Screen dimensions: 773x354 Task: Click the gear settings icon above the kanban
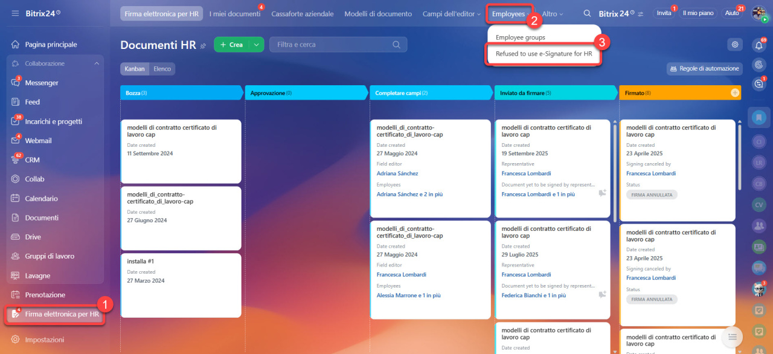[734, 44]
